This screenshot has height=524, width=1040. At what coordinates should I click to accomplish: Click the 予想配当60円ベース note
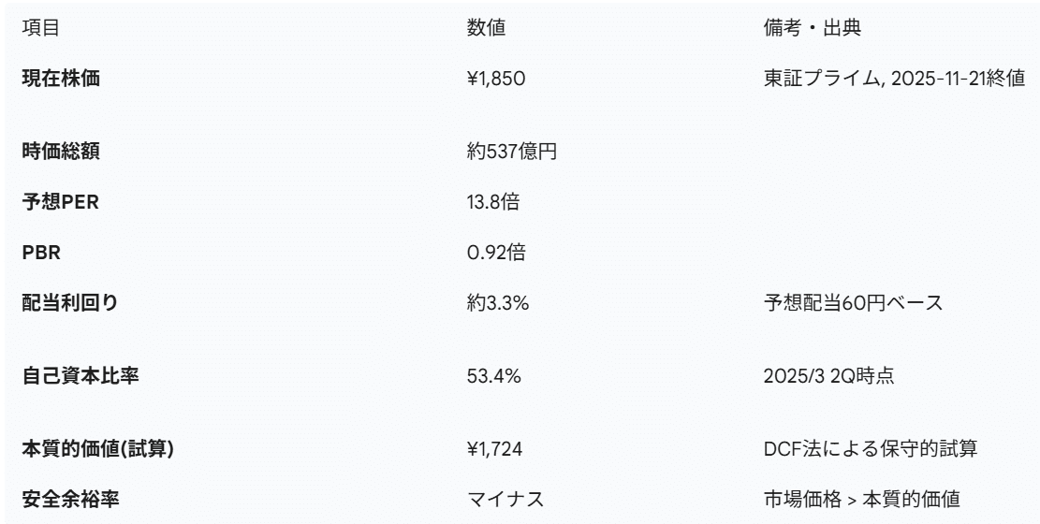click(x=853, y=302)
